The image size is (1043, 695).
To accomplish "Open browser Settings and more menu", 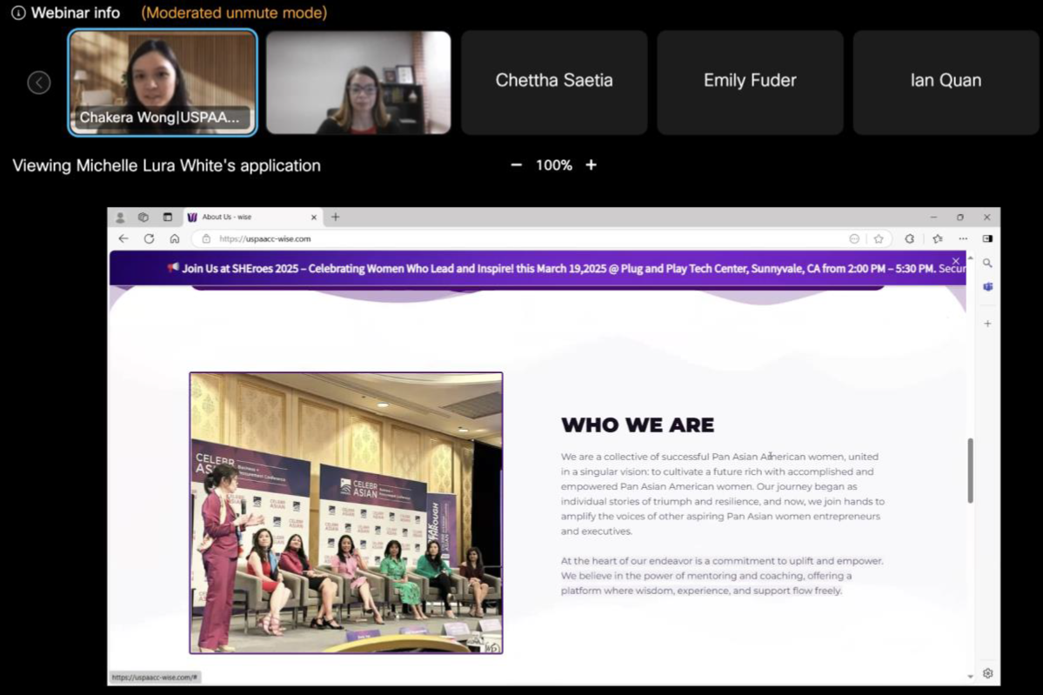I will (x=962, y=238).
